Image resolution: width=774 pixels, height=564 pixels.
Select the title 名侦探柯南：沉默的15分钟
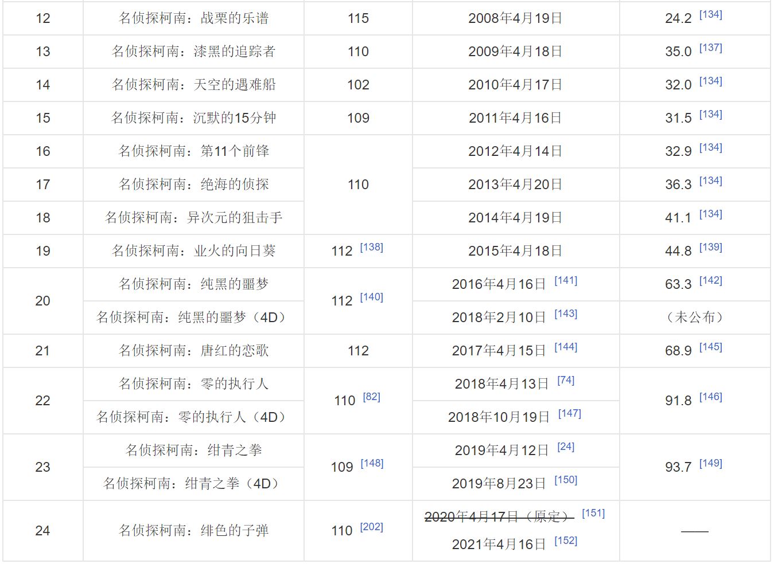coord(193,118)
